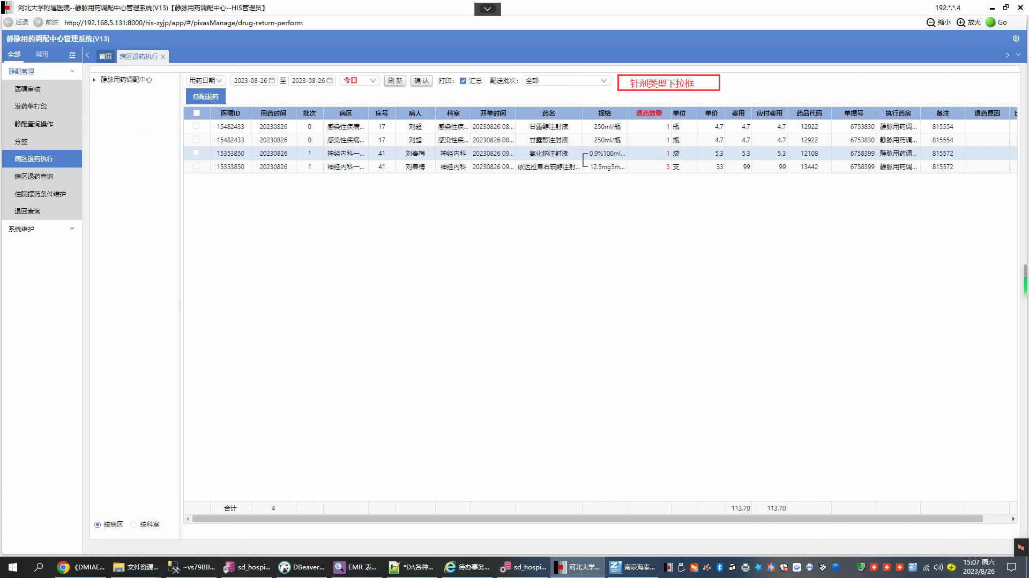Open the Chrome icon in the taskbar
Screen dimensions: 1029x578
63,567
